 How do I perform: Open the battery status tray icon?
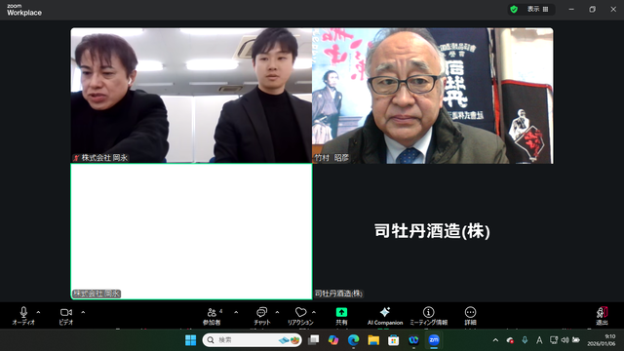click(576, 340)
